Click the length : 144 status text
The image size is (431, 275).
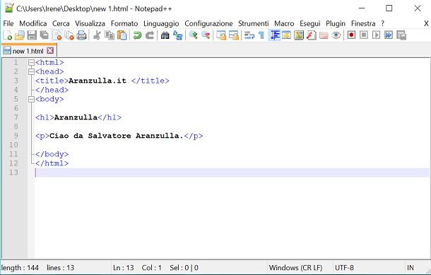20,268
